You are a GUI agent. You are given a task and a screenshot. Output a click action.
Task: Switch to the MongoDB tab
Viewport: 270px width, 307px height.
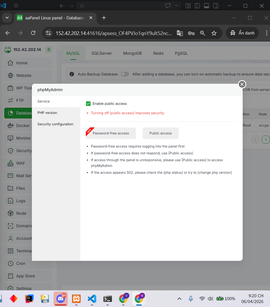tap(132, 53)
